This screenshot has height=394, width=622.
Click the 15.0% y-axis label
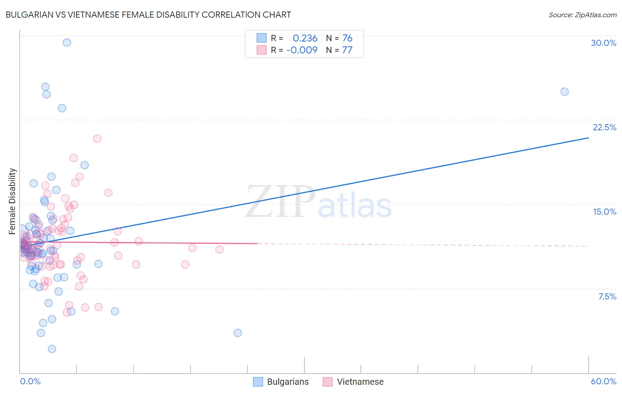click(x=604, y=212)
